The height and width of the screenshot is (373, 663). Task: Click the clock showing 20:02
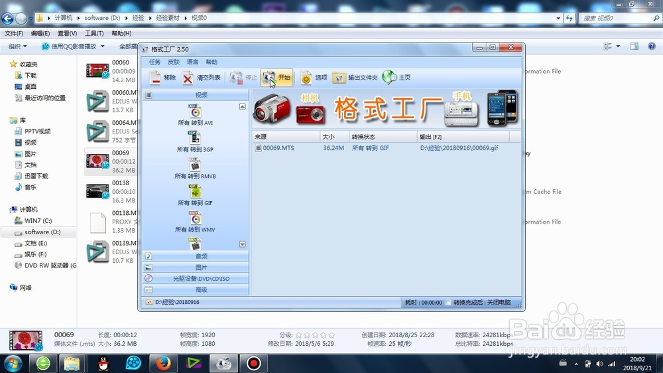click(637, 360)
